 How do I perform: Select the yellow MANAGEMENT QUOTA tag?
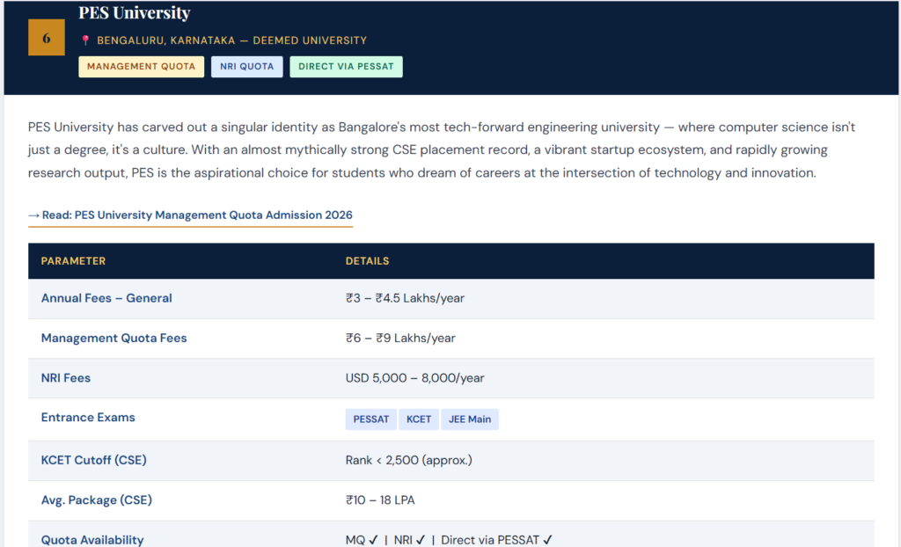141,67
